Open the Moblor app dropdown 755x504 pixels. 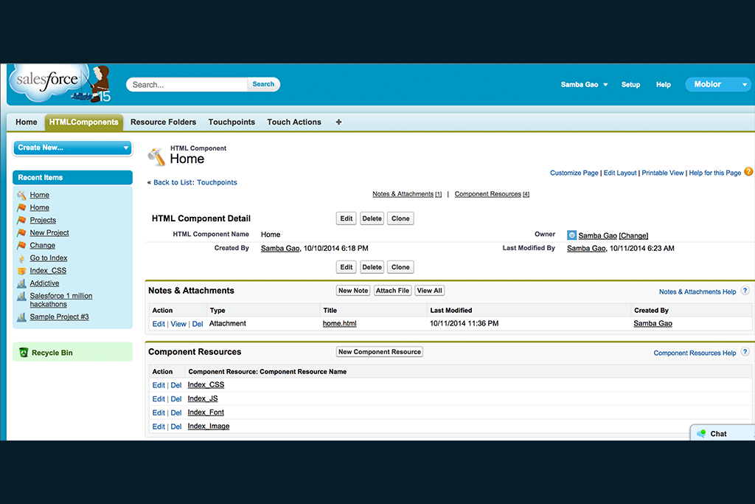(718, 84)
